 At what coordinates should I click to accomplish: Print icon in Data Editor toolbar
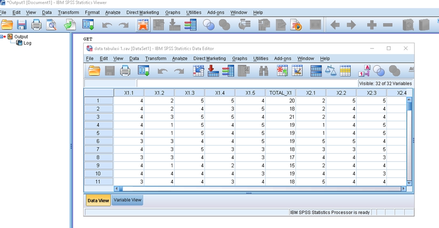(x=125, y=71)
